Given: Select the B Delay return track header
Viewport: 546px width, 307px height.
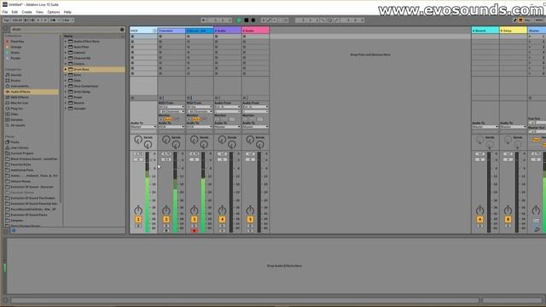Looking at the screenshot, I should click(x=514, y=31).
